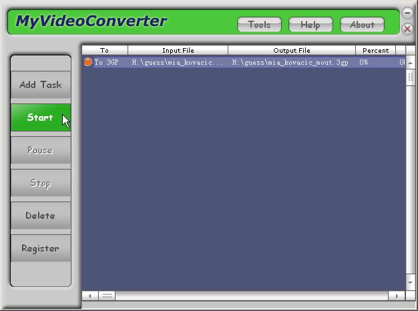Stop the conversion process
The width and height of the screenshot is (418, 311).
(x=40, y=184)
